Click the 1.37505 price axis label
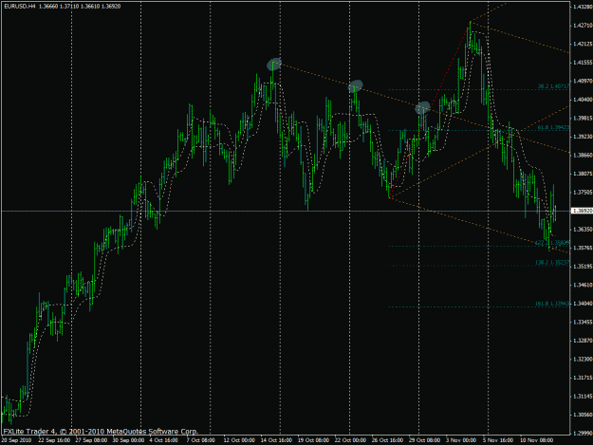This screenshot has height=445, width=593. coord(583,192)
